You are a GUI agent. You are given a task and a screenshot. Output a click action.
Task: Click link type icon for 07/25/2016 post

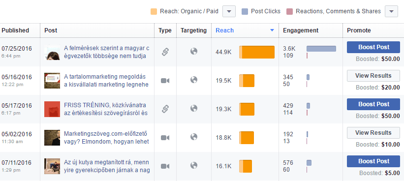[165, 52]
